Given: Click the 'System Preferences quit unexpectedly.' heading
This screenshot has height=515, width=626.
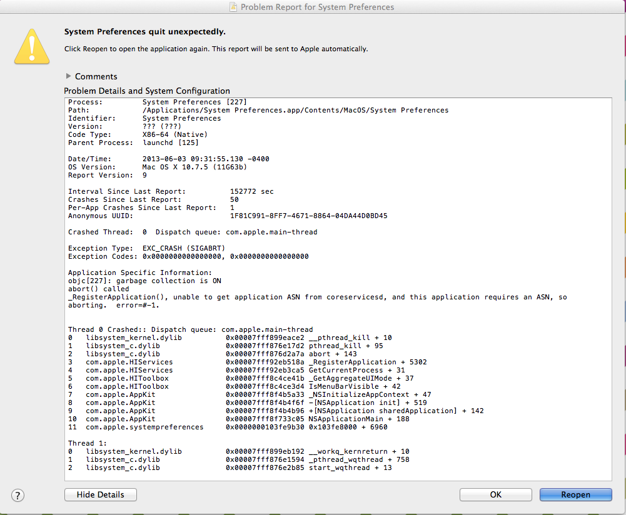Looking at the screenshot, I should click(145, 31).
